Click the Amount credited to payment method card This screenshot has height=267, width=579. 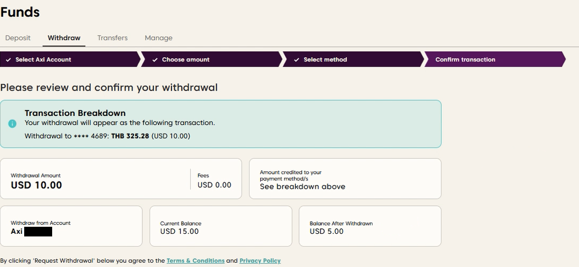pyautogui.click(x=345, y=179)
